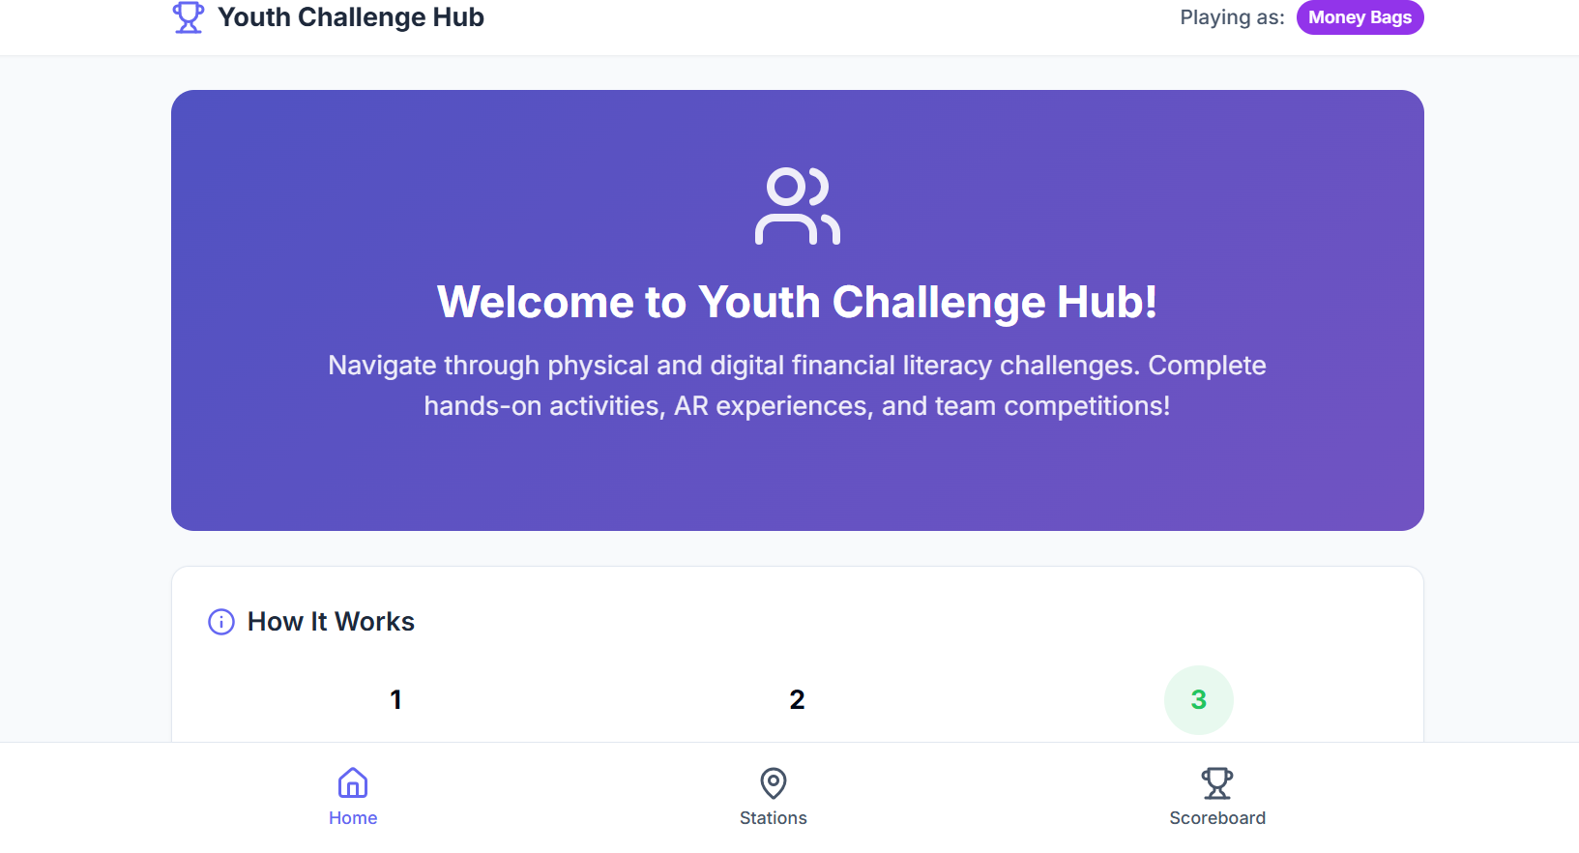Click the How It Works heading
The height and width of the screenshot is (853, 1579).
click(x=331, y=621)
